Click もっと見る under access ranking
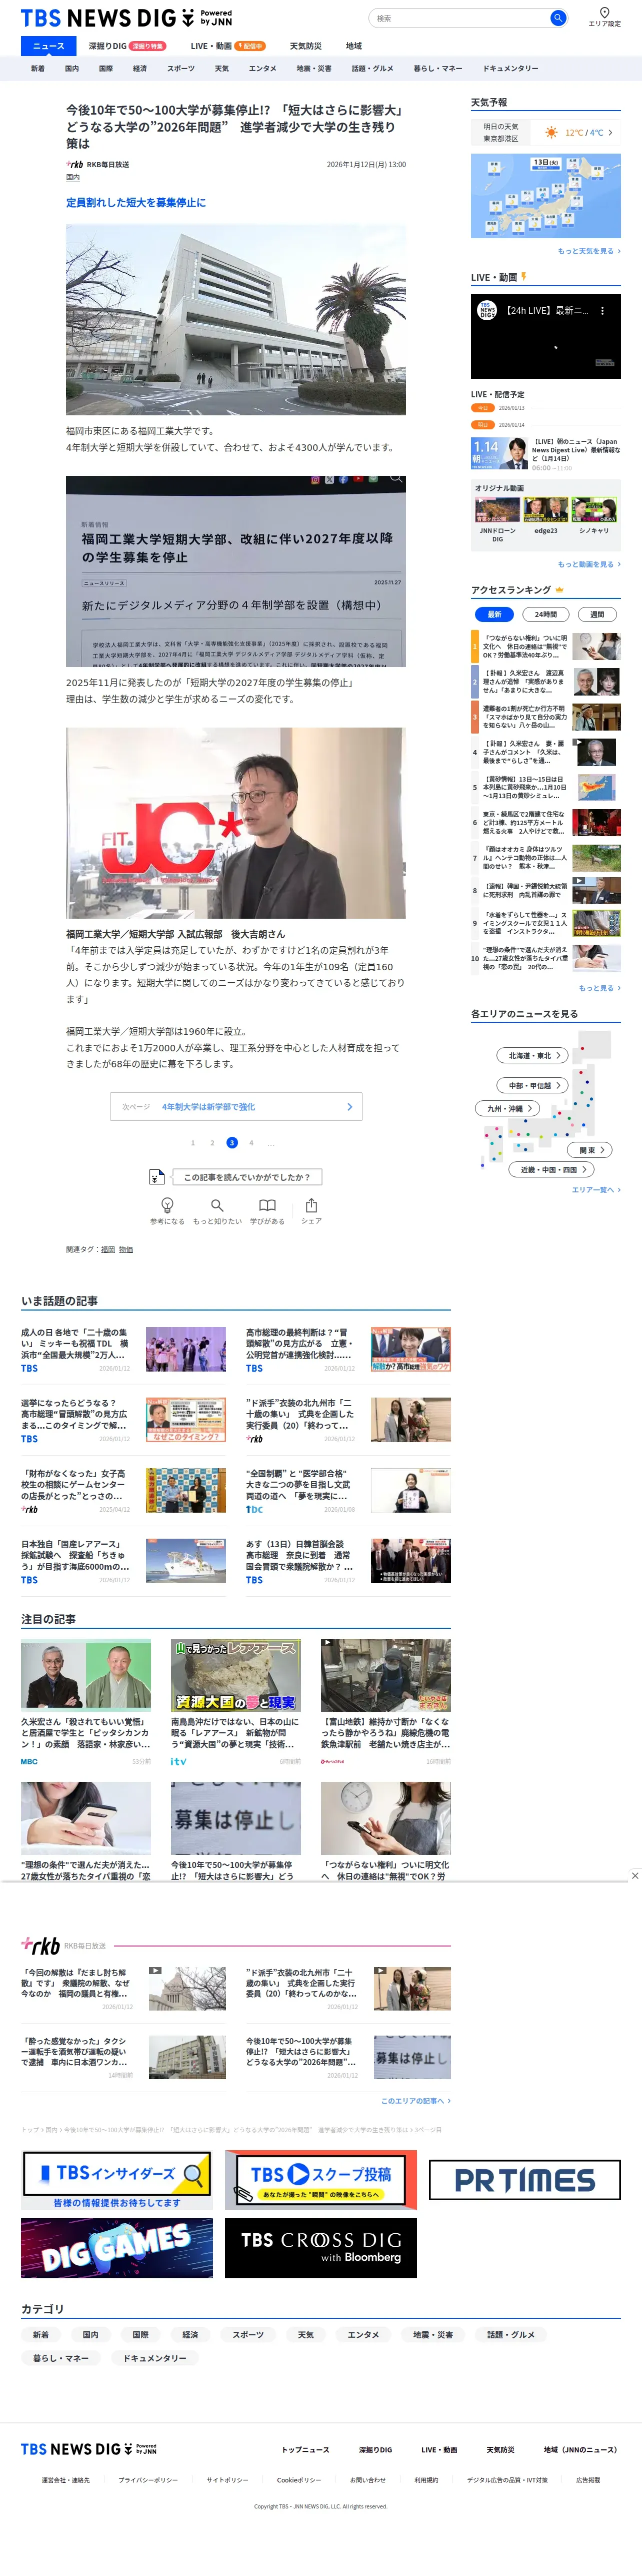 coord(599,988)
